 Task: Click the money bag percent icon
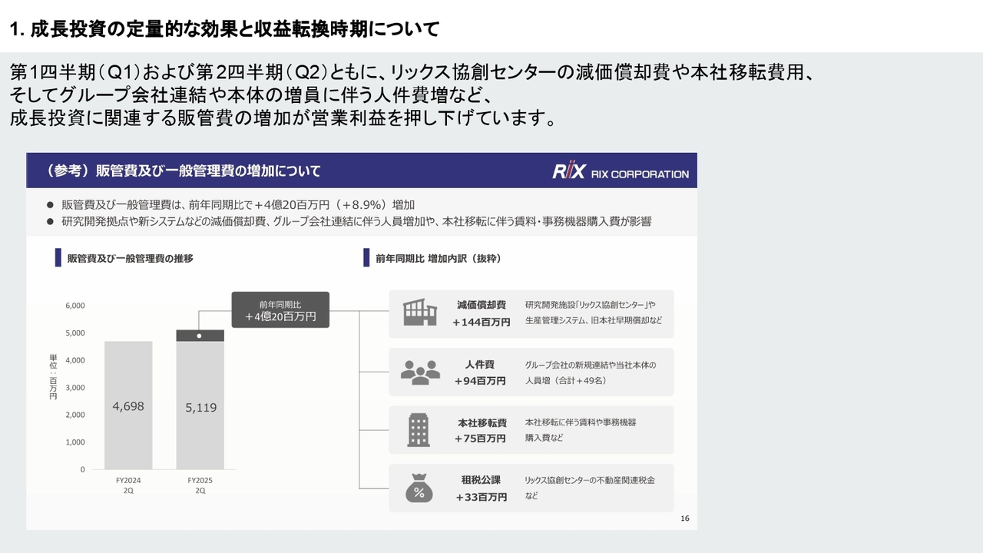419,488
